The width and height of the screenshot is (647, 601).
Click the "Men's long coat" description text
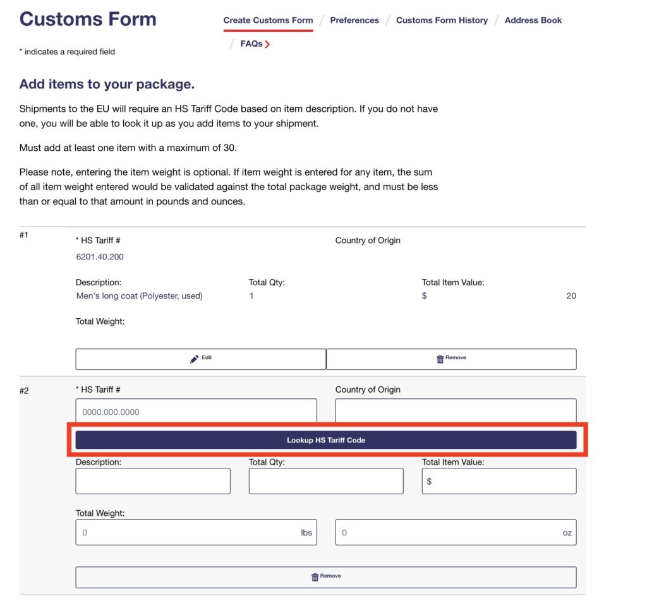(x=139, y=296)
